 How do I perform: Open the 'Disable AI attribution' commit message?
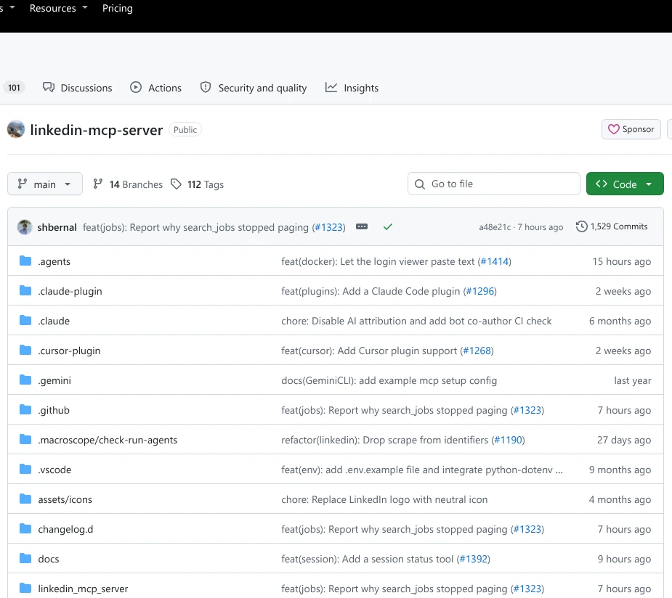pyautogui.click(x=416, y=321)
